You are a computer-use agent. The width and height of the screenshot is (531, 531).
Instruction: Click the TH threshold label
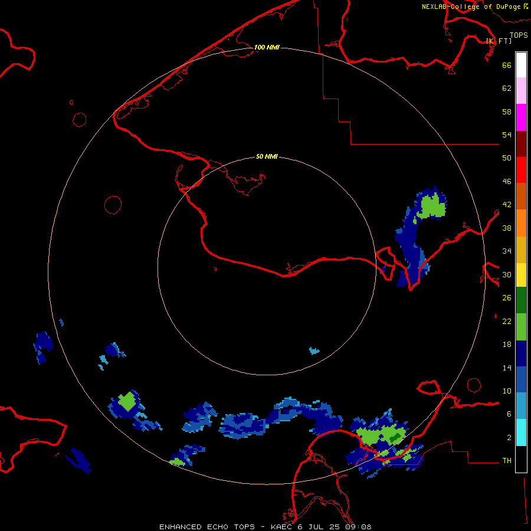(x=507, y=461)
